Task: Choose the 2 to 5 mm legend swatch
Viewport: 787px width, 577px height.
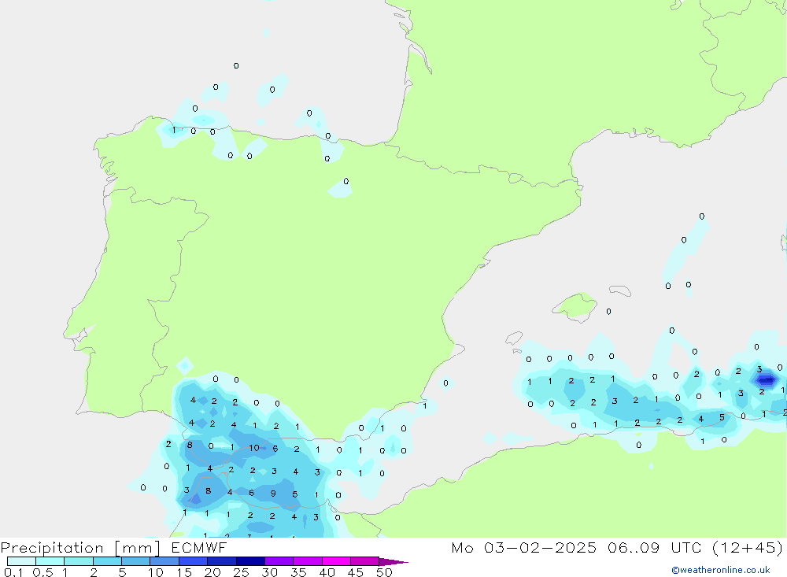Action: [107, 561]
